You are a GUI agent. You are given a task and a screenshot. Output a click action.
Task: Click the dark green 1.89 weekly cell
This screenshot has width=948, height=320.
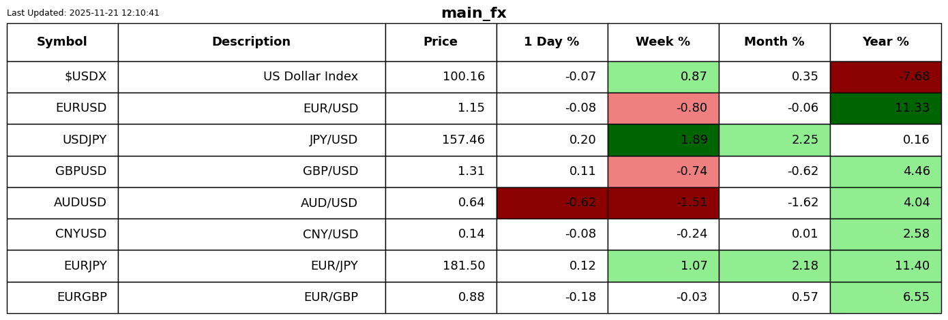pos(663,140)
